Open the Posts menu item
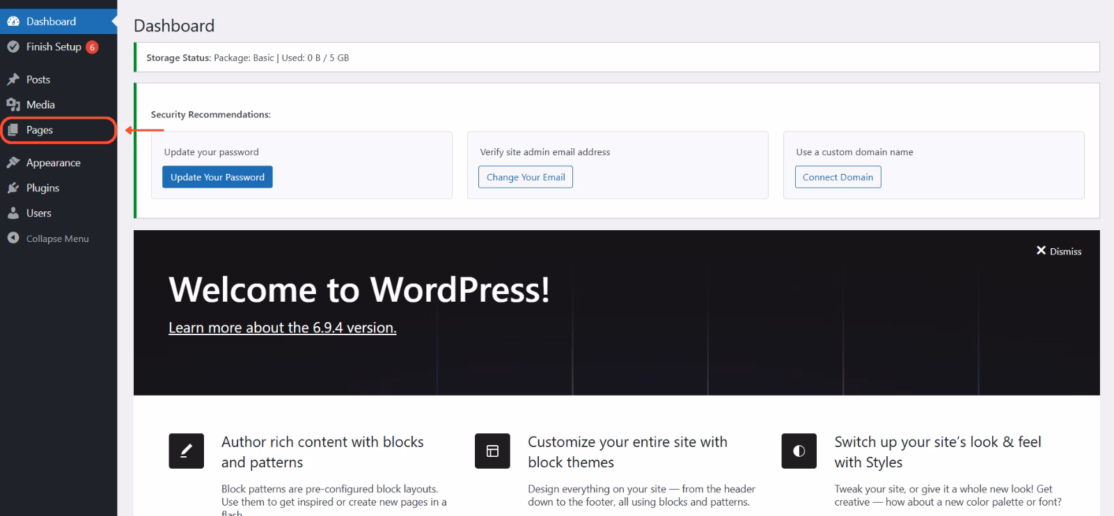The height and width of the screenshot is (516, 1114). 38,79
